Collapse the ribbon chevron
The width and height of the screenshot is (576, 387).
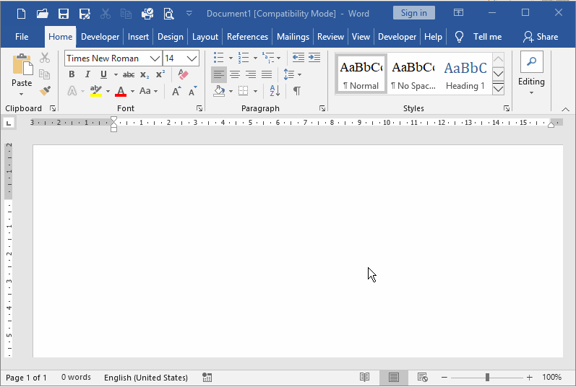click(x=565, y=109)
